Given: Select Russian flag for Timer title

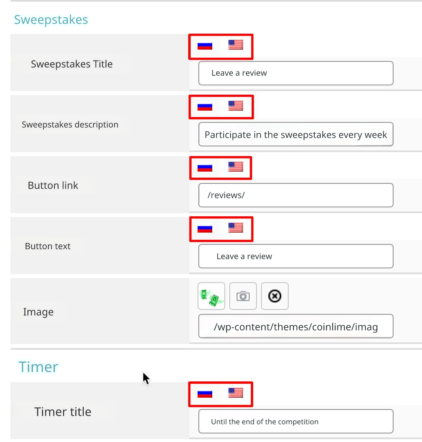Looking at the screenshot, I should pos(205,393).
